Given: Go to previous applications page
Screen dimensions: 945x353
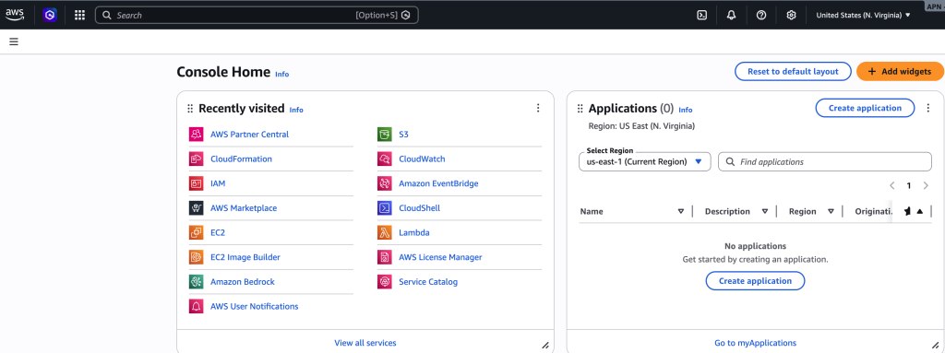Looking at the screenshot, I should click(x=892, y=185).
